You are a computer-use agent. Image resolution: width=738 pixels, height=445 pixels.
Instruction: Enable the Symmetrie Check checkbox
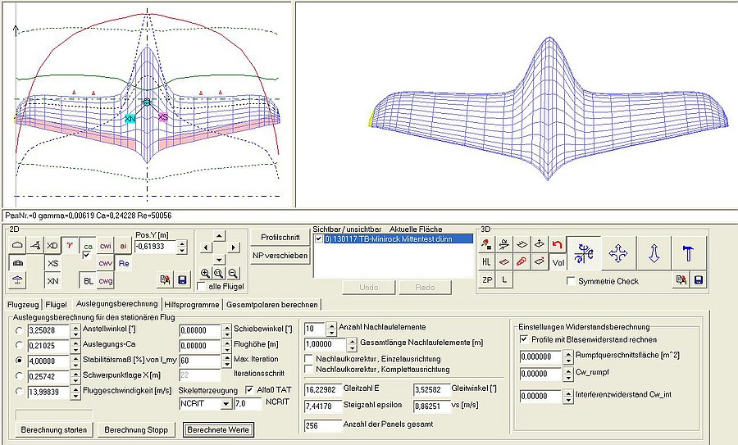click(572, 281)
